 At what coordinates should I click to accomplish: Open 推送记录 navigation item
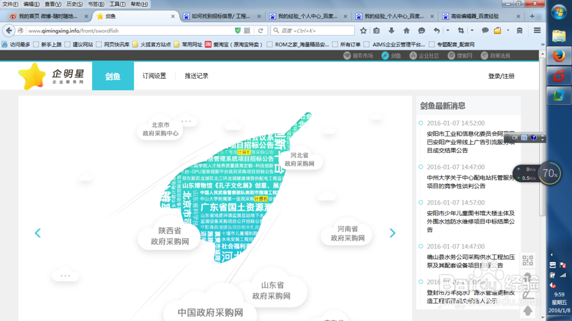(196, 76)
